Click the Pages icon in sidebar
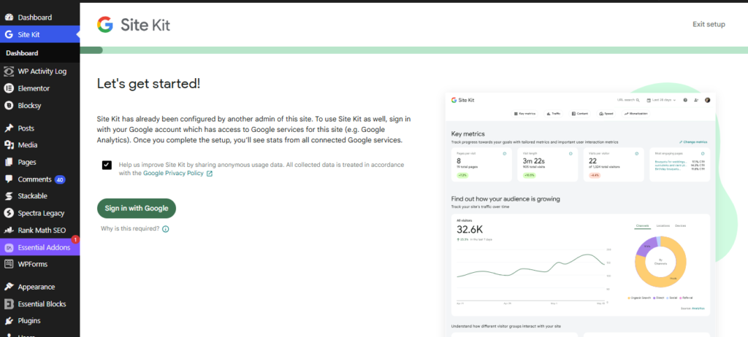 [x=9, y=162]
